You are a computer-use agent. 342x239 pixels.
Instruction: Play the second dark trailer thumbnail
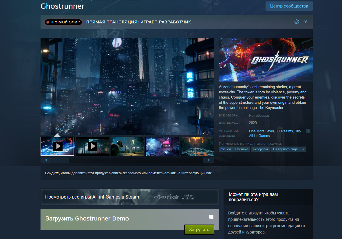point(92,146)
